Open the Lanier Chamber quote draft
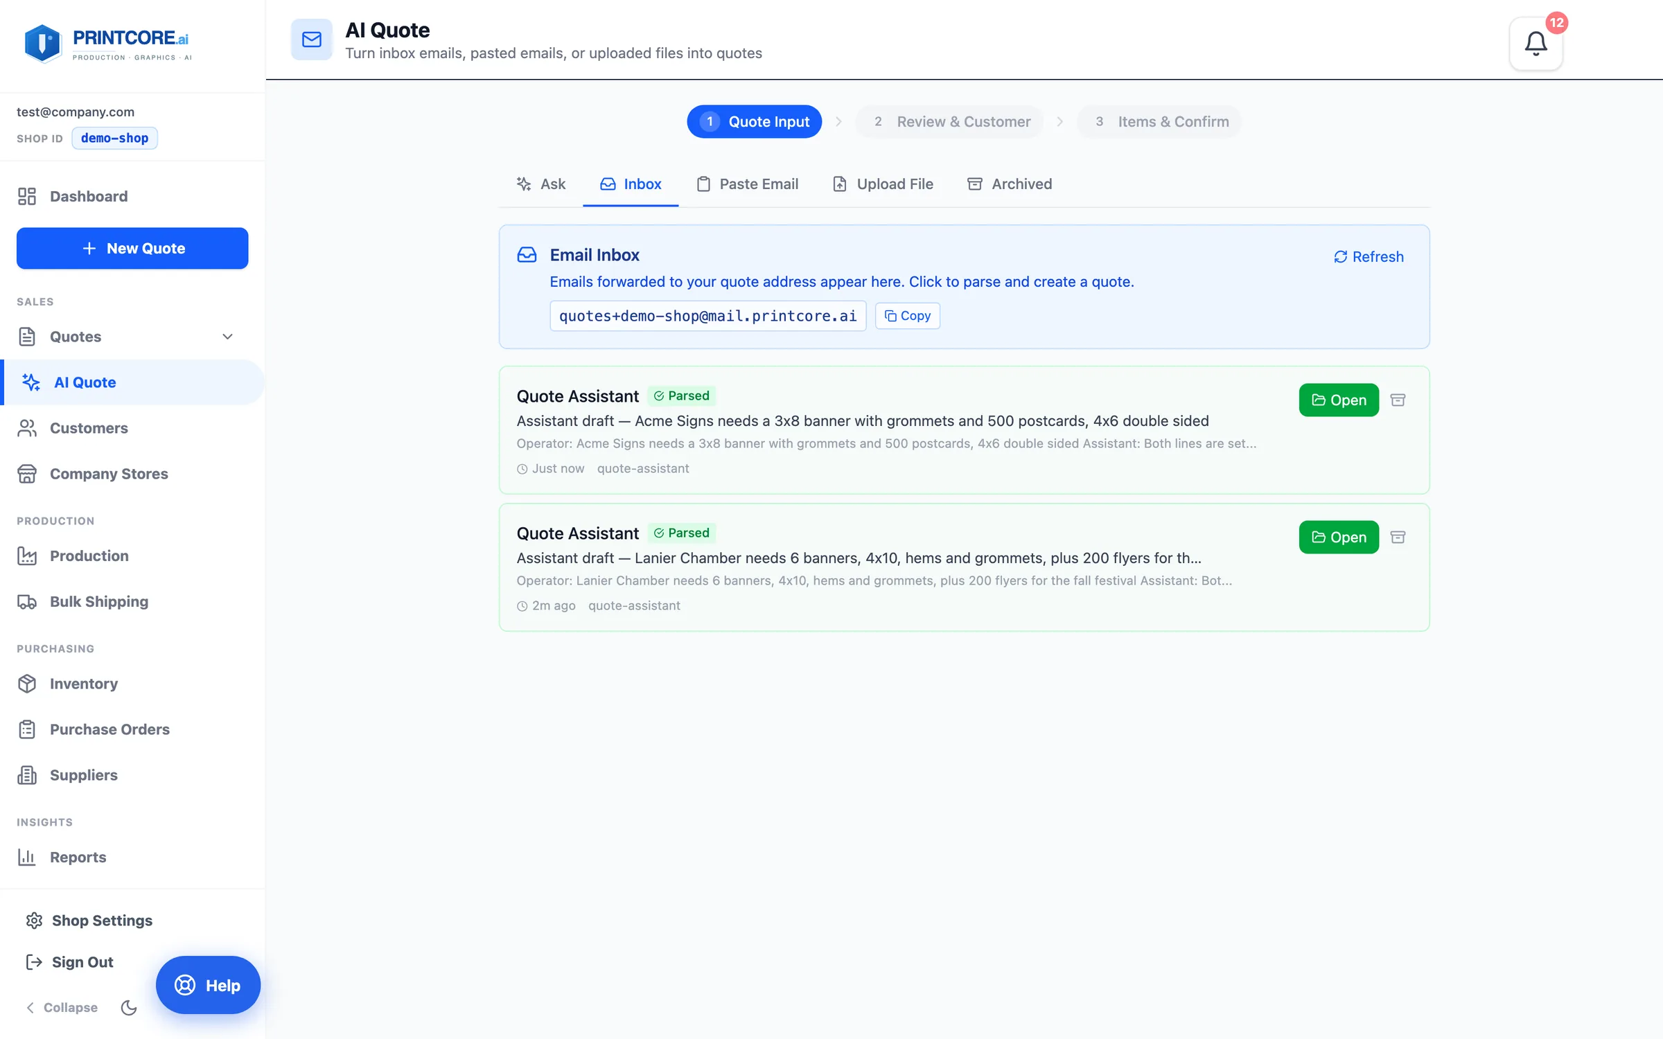Screen dimensions: 1663x1039 click(1339, 537)
